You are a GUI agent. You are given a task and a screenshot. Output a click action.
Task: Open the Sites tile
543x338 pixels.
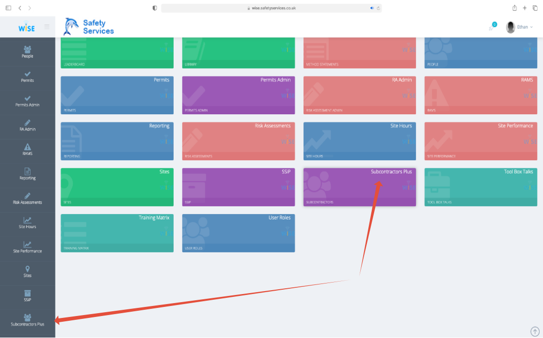click(x=117, y=187)
